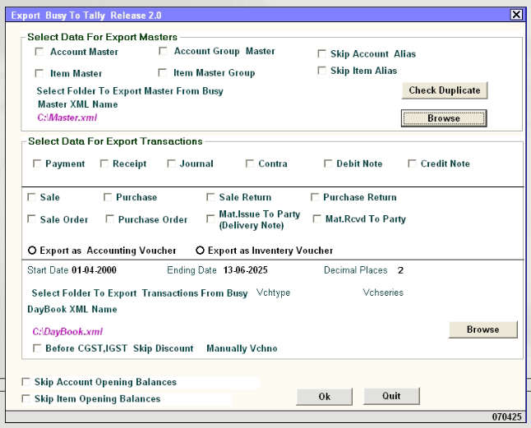Screen dimensions: 531x428
Task: Close the Export Busy To Tally window
Action: tap(516, 15)
